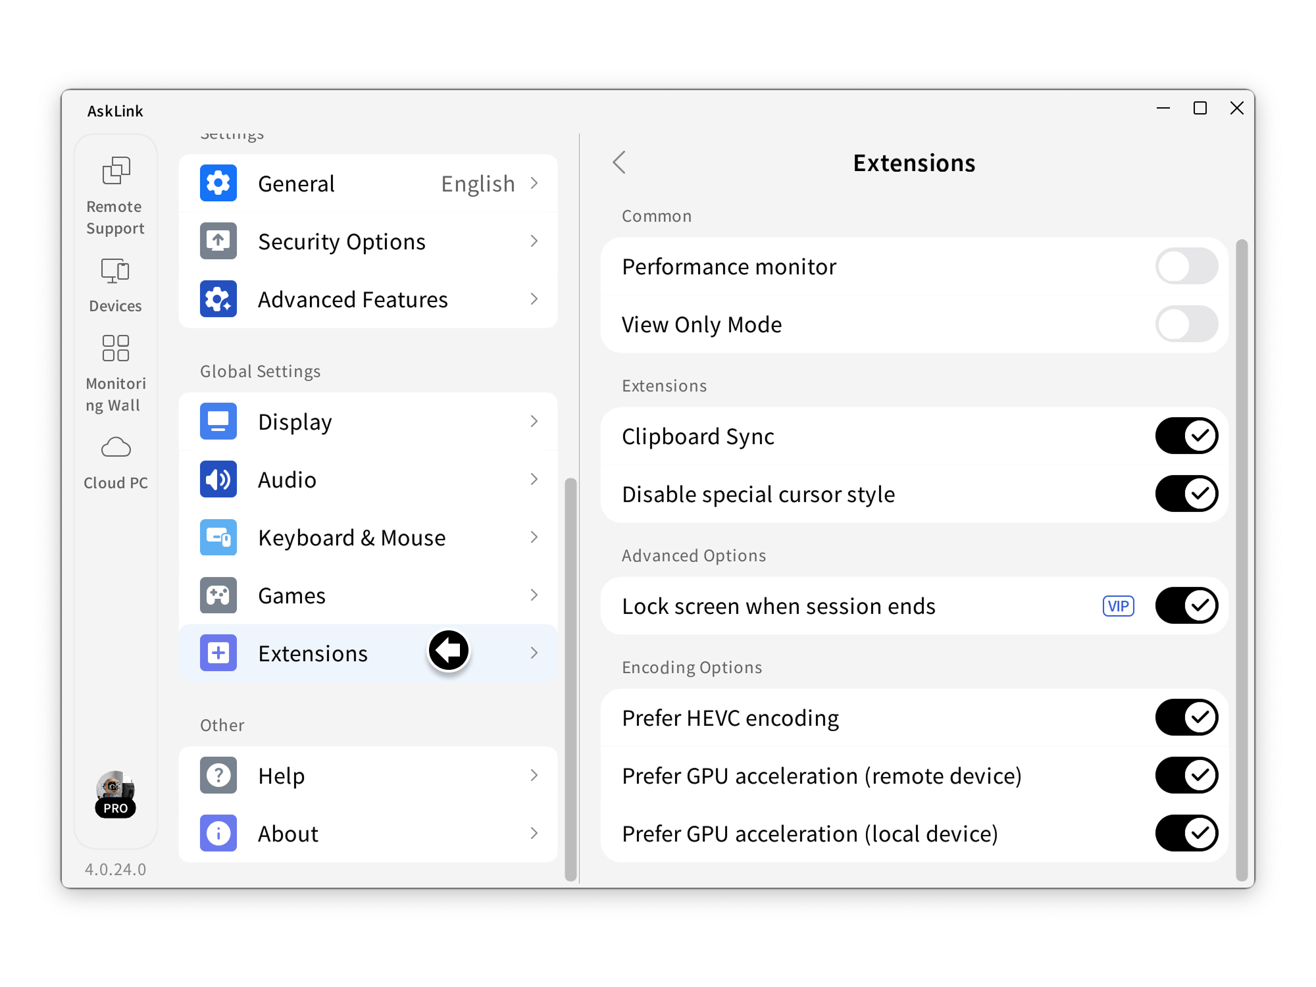Turn on View Only Mode
This screenshot has width=1316, height=987.
tap(1186, 324)
